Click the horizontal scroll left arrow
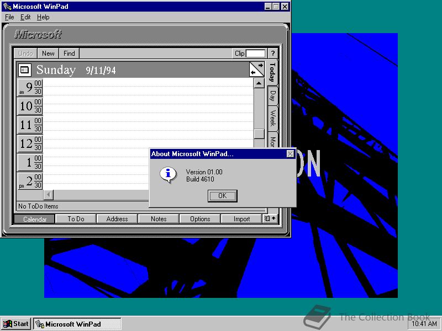The width and height of the screenshot is (442, 331). click(x=49, y=195)
